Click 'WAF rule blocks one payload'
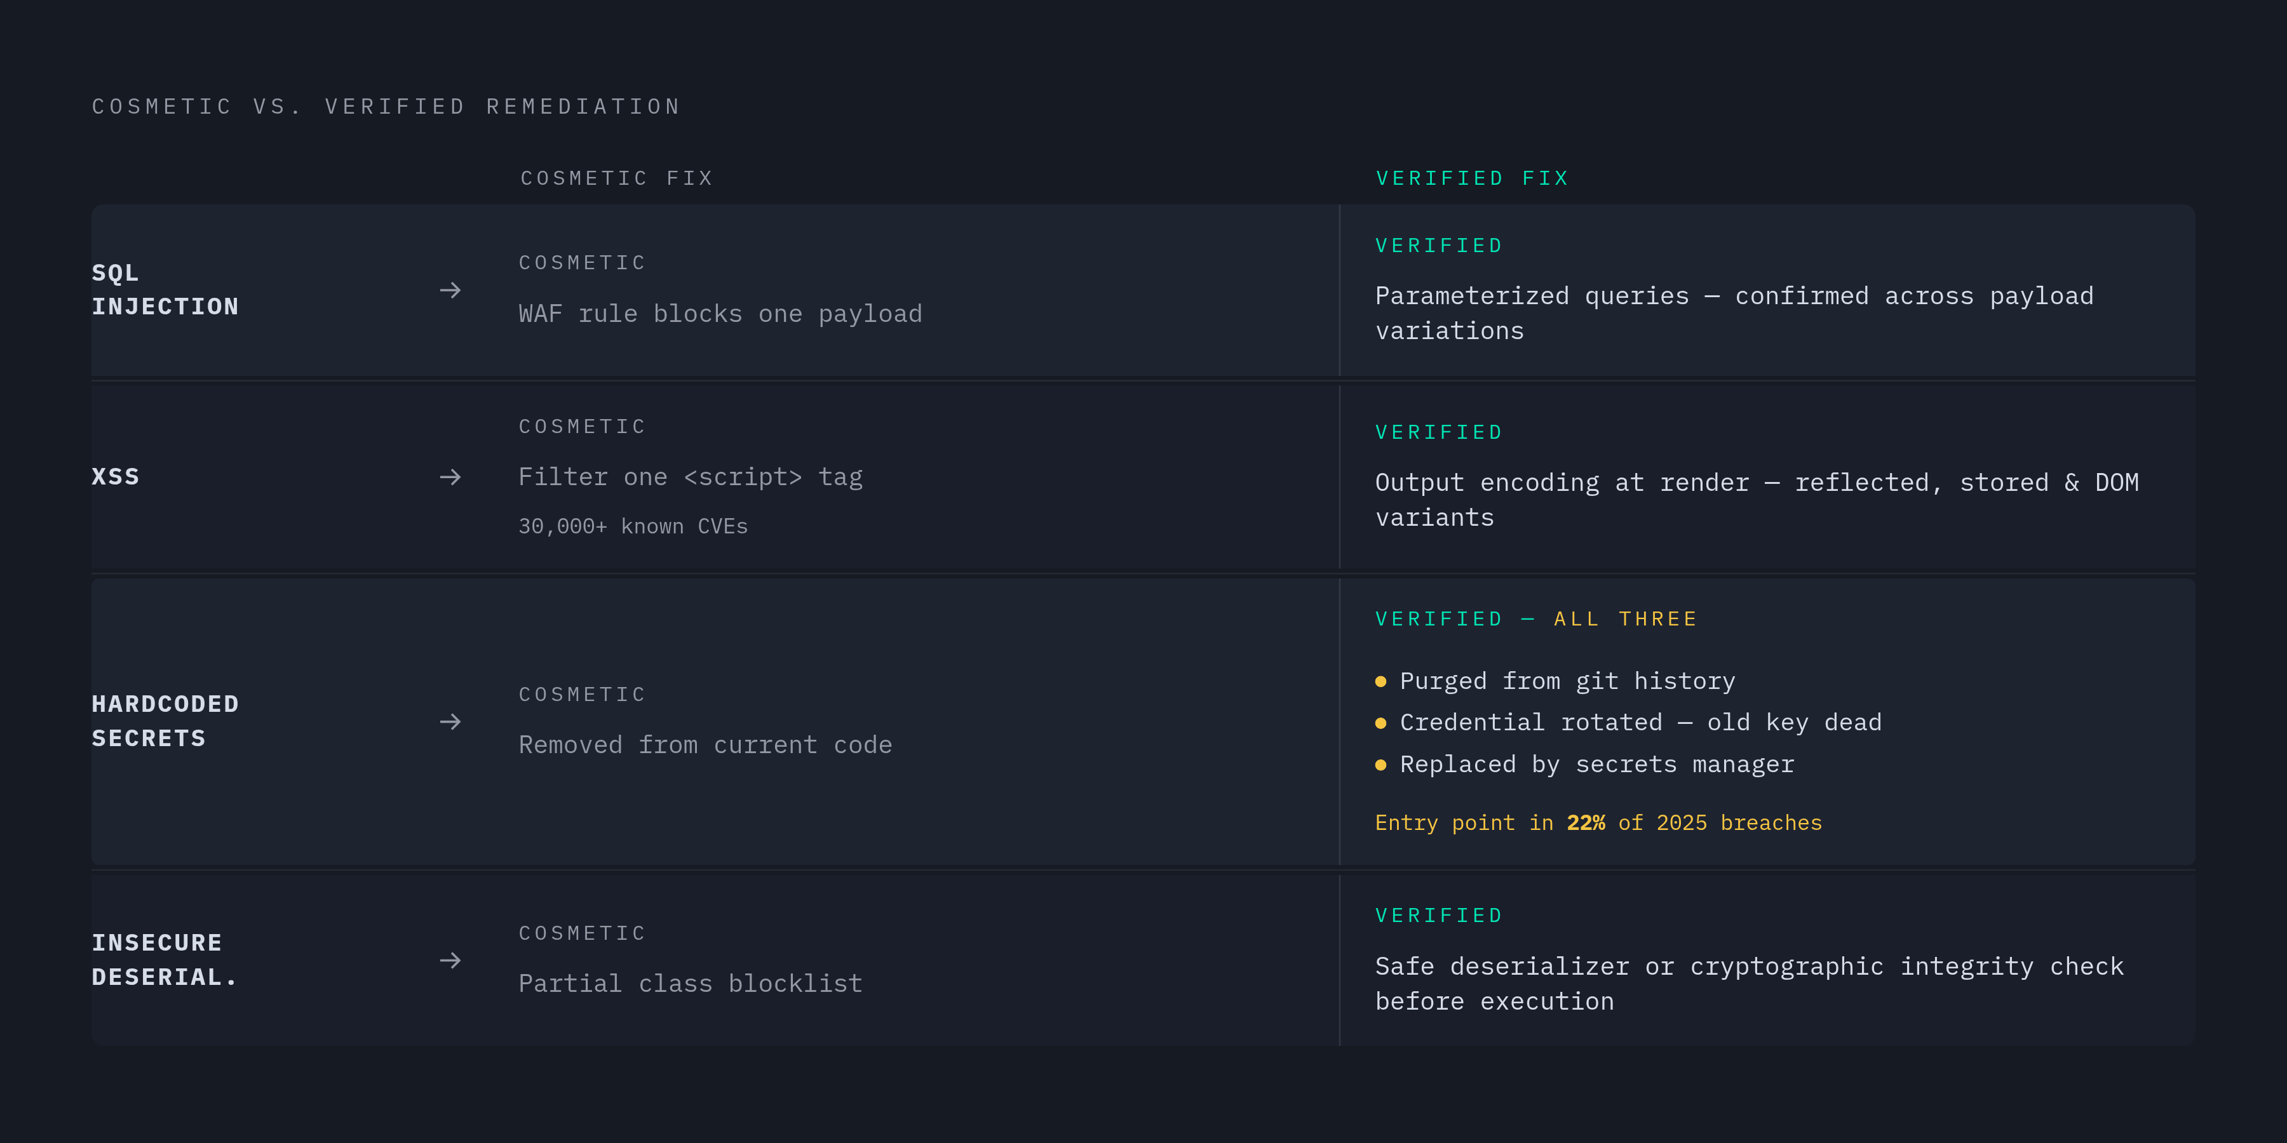This screenshot has height=1143, width=2287. click(720, 314)
